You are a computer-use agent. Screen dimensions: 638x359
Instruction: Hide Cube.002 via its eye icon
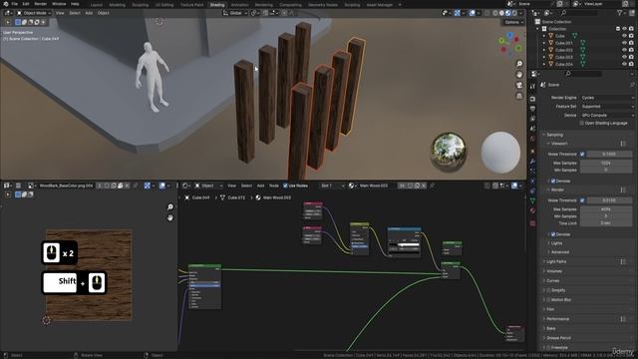point(624,50)
